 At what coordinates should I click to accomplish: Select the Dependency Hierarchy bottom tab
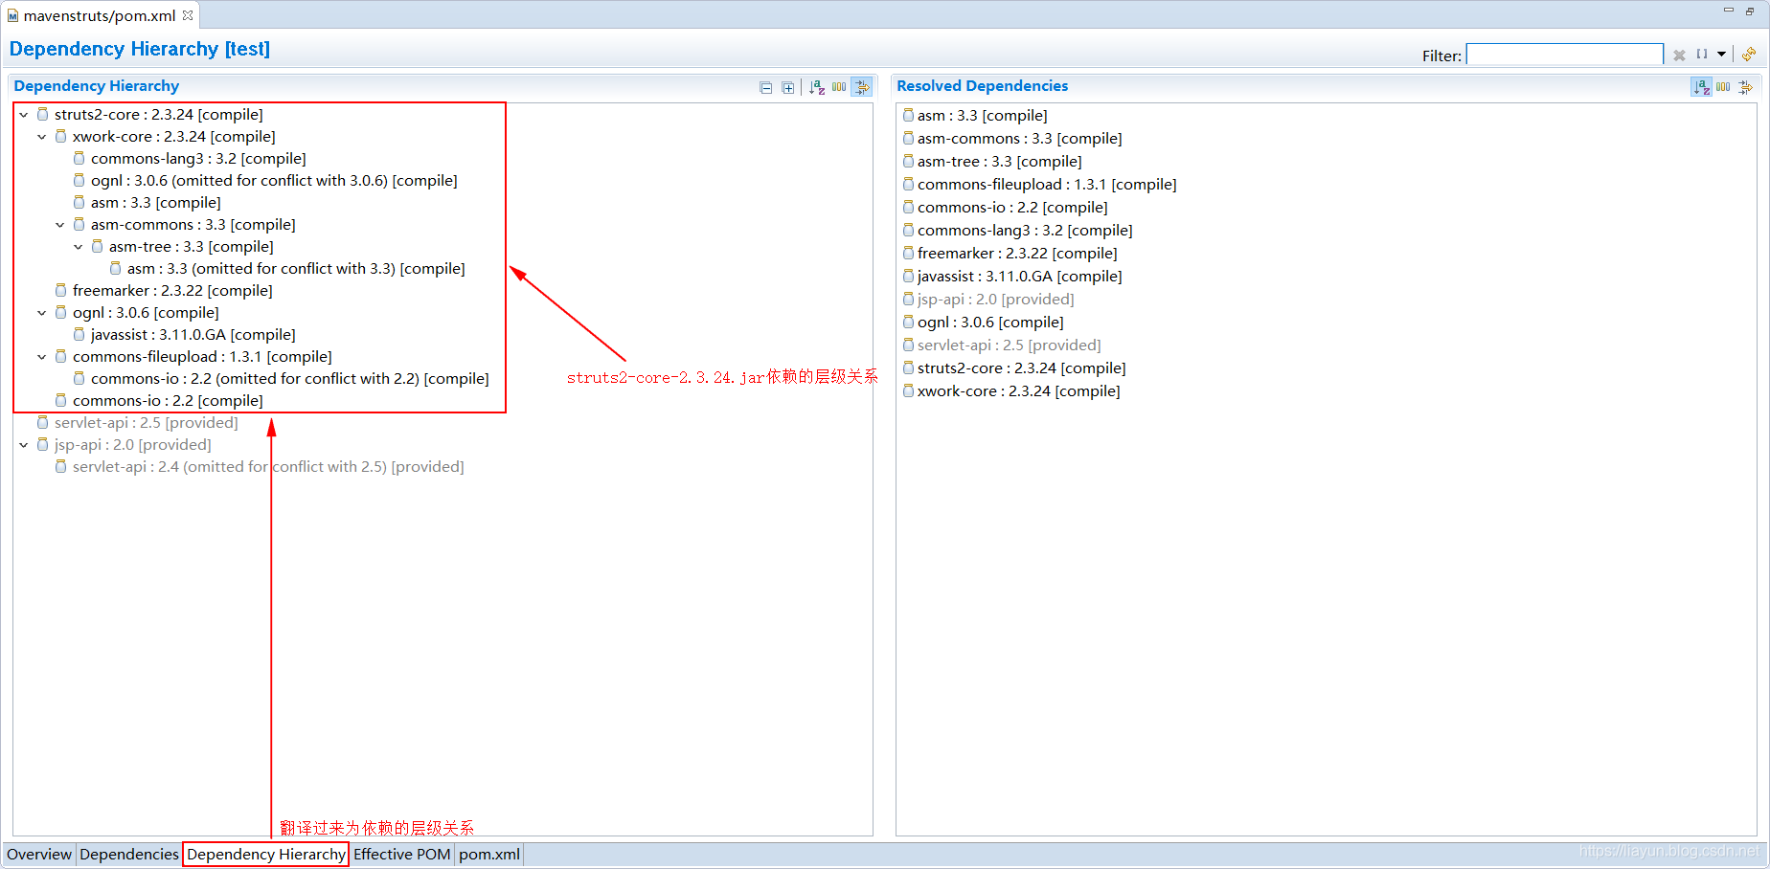(266, 854)
